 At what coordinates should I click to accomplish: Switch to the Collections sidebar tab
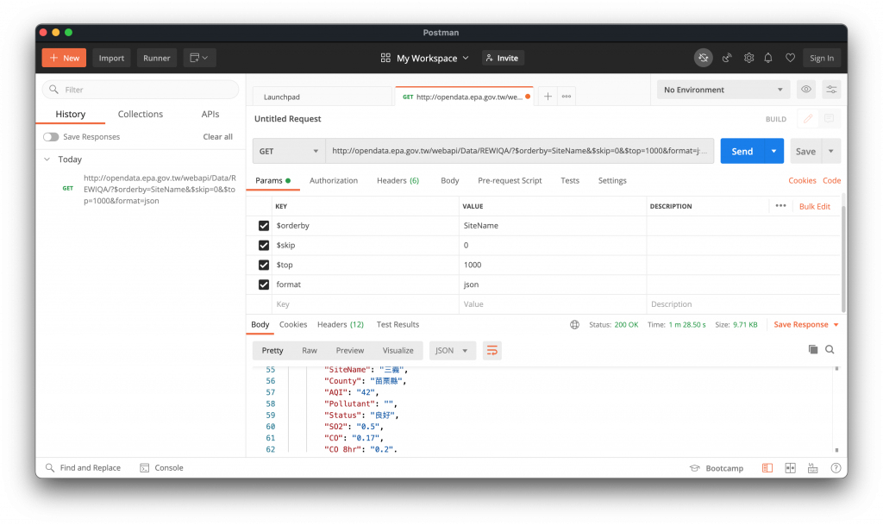tap(141, 115)
